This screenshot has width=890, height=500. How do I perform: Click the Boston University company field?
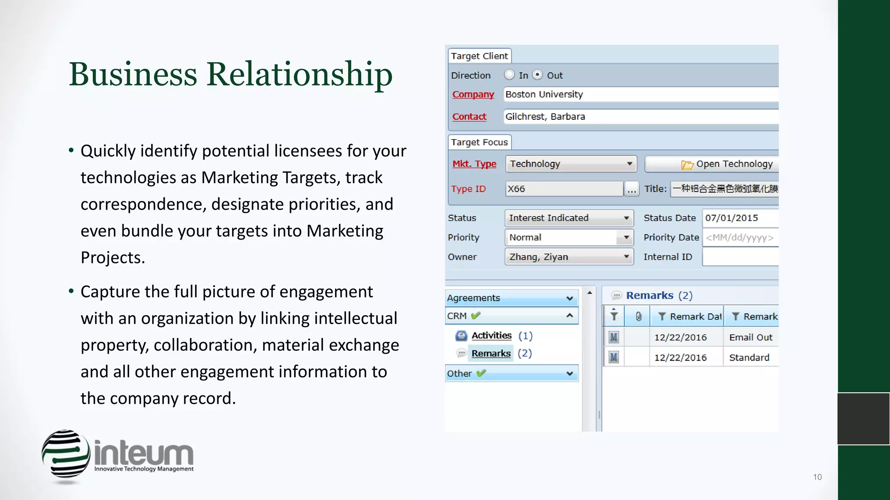click(641, 94)
